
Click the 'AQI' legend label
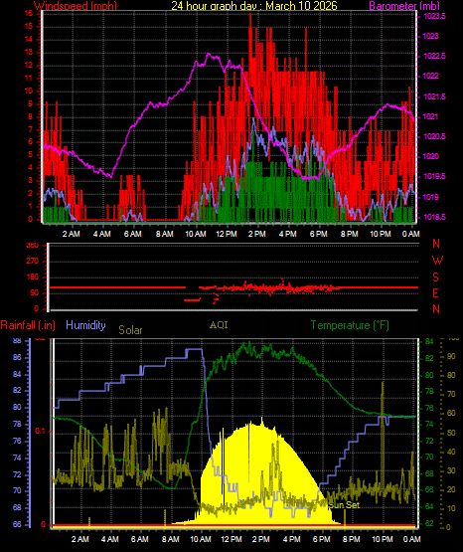click(219, 325)
